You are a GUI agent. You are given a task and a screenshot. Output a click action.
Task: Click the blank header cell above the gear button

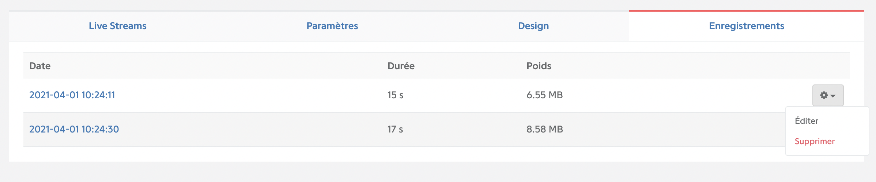828,66
